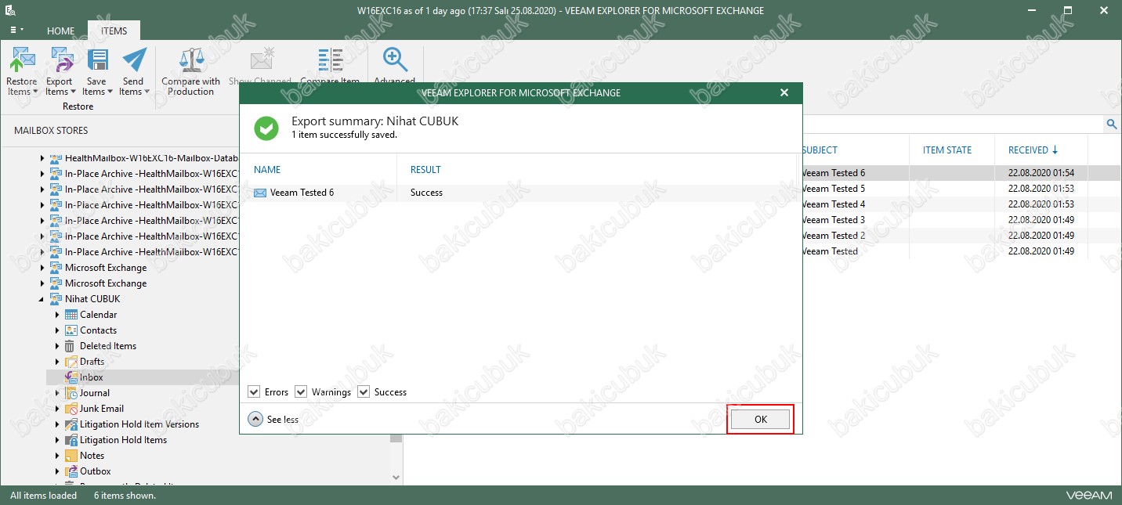Image resolution: width=1122 pixels, height=505 pixels.
Task: Collapse details with See less
Action: coord(273,420)
